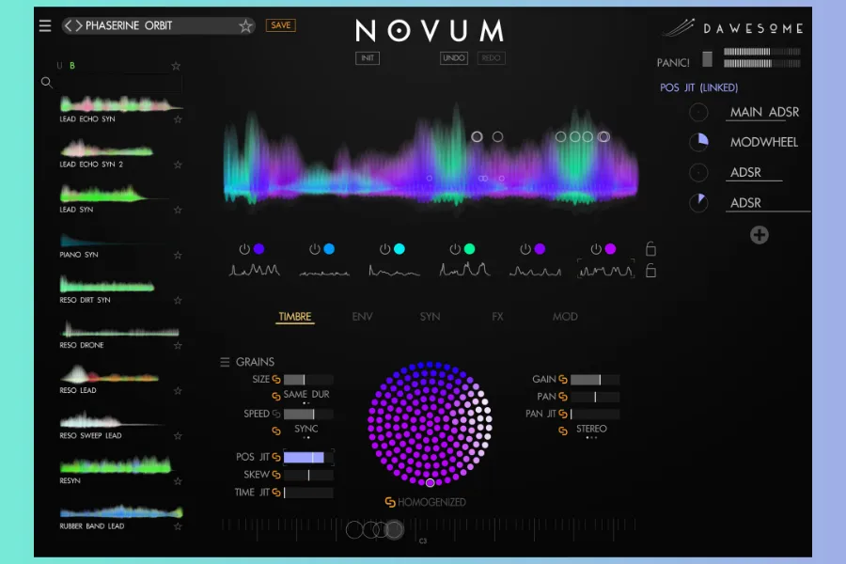Click the lower layer lock icon
The height and width of the screenshot is (564, 846).
pos(650,271)
